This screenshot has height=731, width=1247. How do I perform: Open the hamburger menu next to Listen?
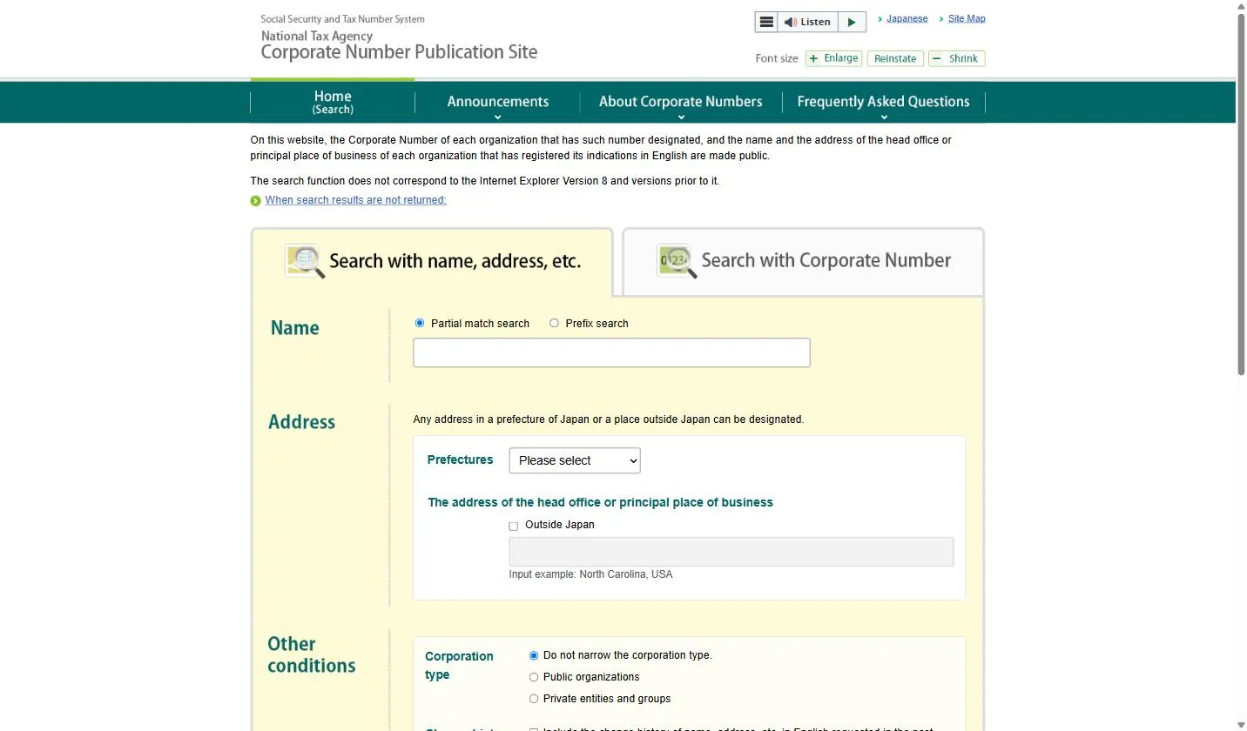766,22
